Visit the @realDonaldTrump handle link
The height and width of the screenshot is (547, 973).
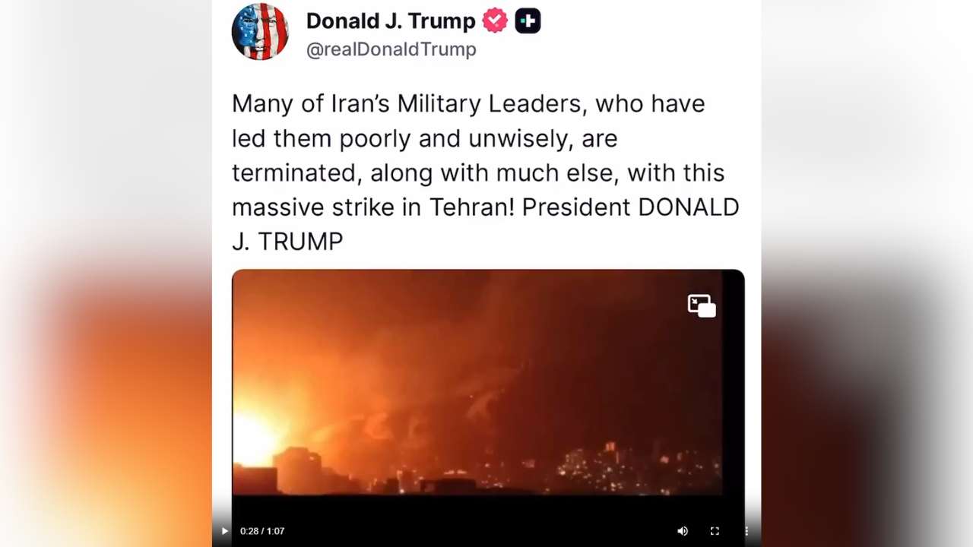(391, 49)
